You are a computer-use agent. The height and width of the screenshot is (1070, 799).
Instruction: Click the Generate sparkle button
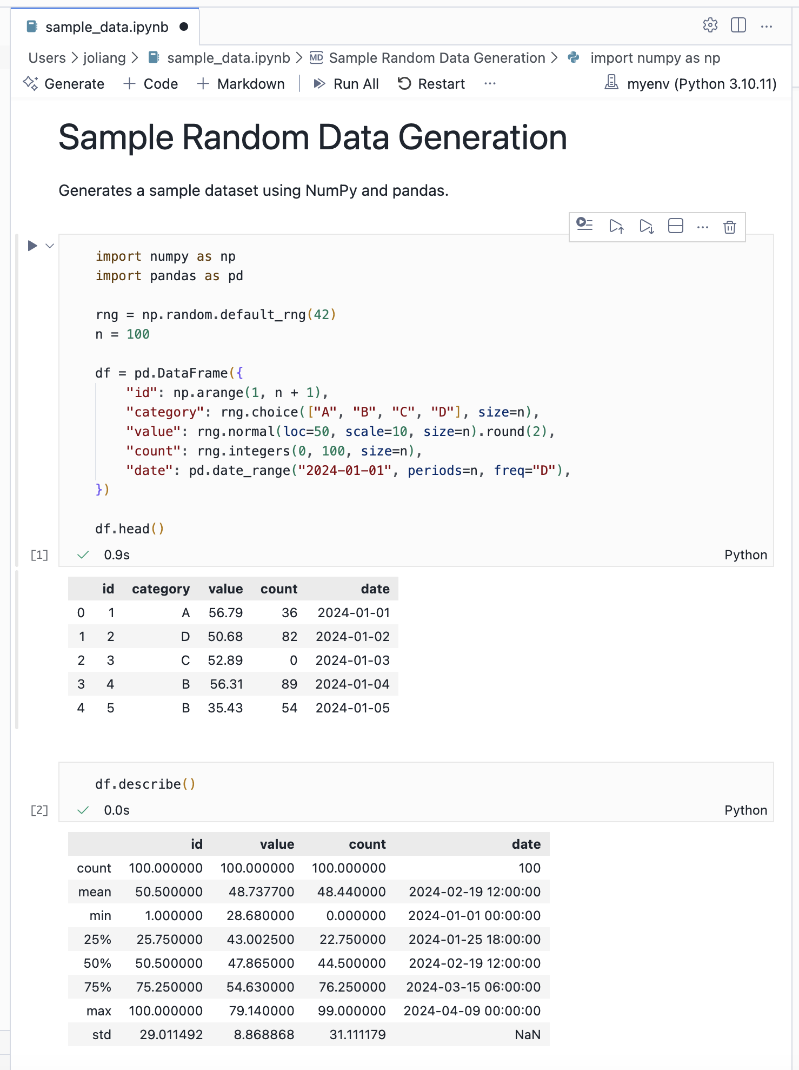click(63, 84)
